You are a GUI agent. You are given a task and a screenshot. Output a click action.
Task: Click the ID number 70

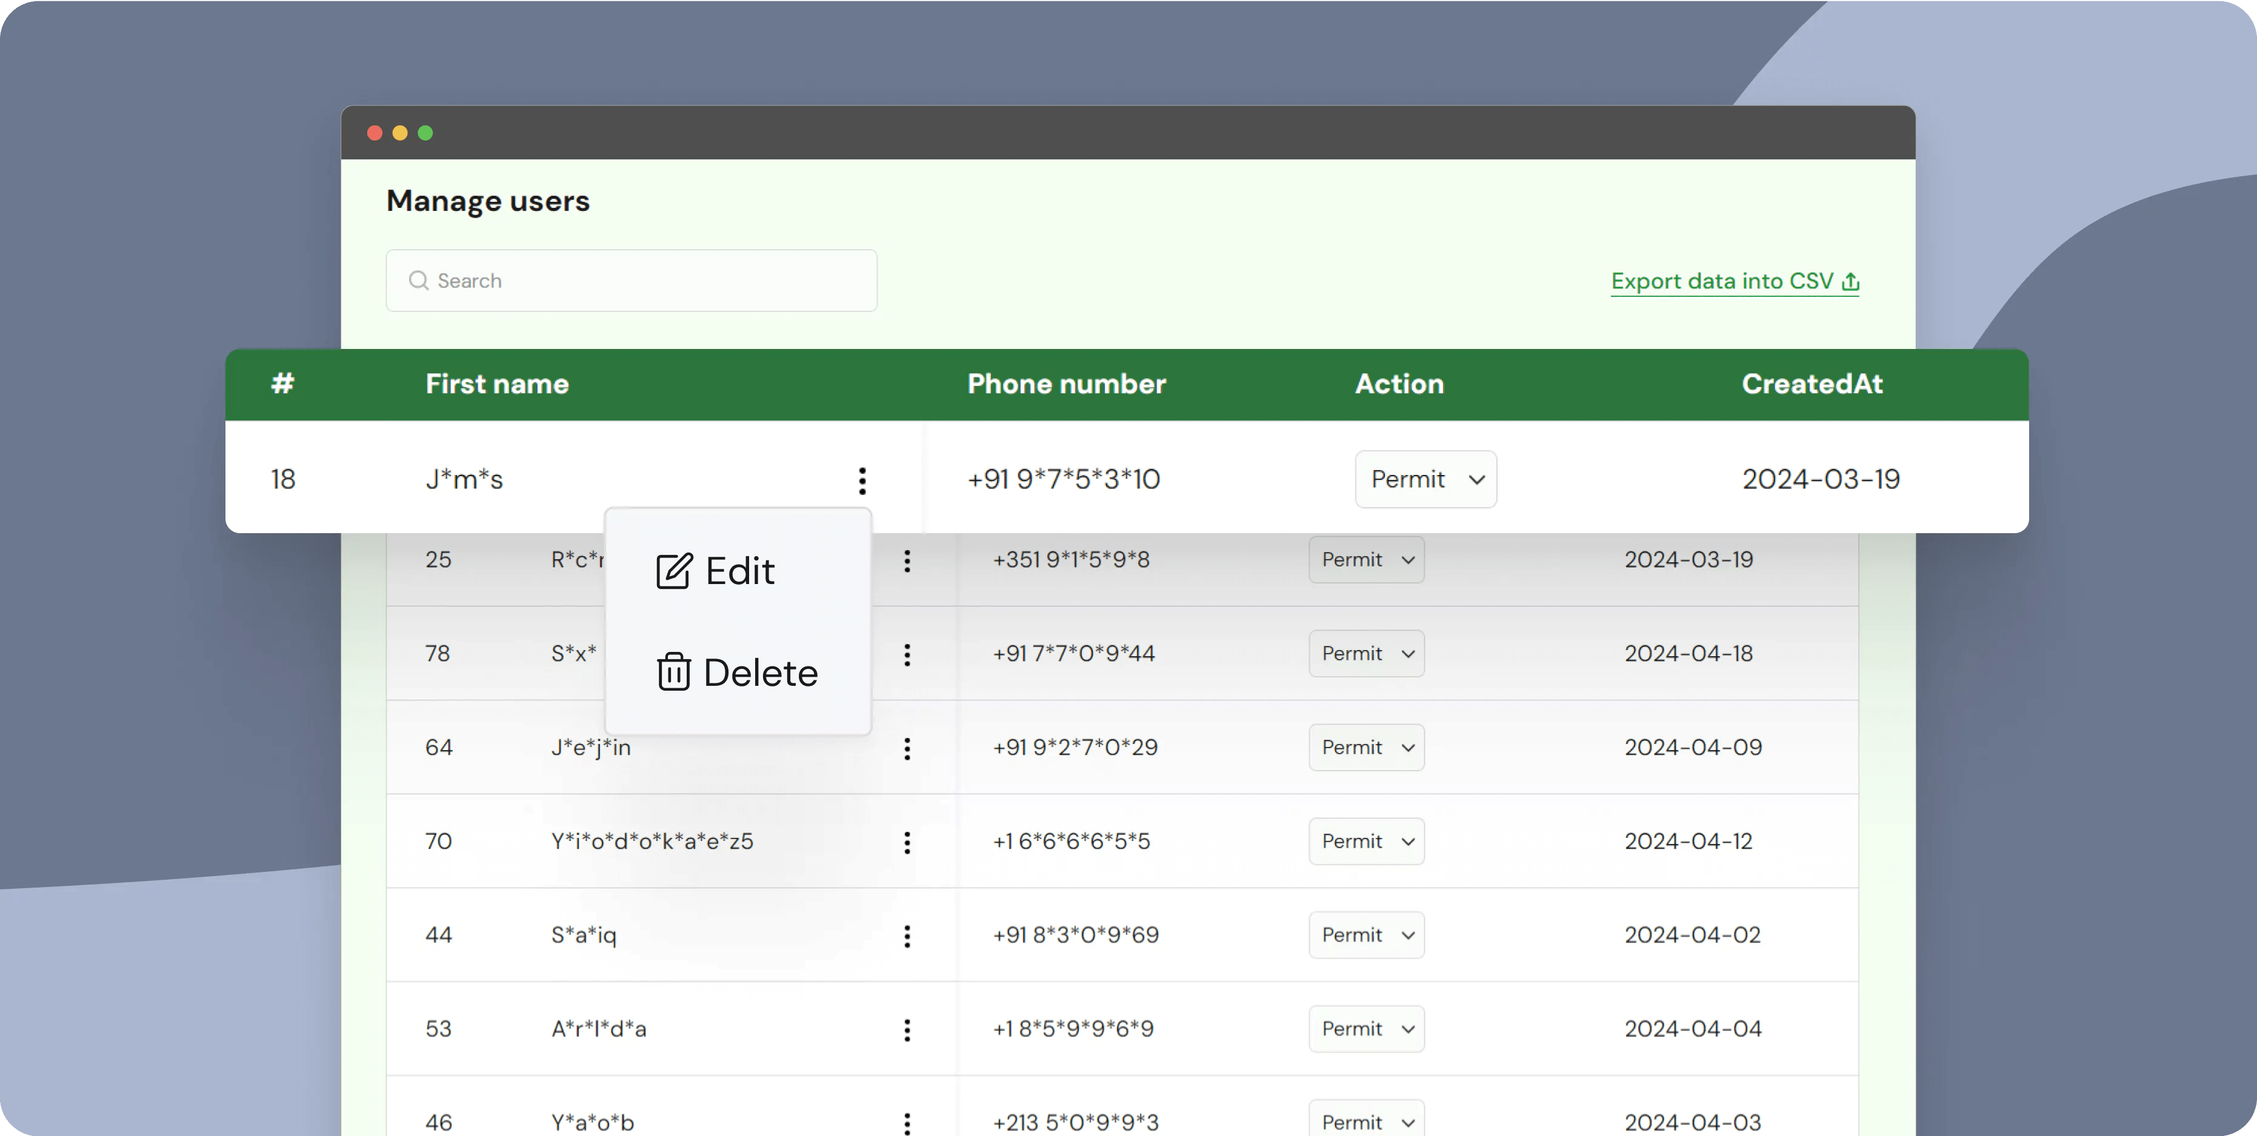pyautogui.click(x=438, y=841)
